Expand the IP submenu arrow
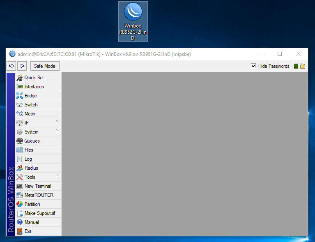The height and width of the screenshot is (242, 315). point(57,122)
